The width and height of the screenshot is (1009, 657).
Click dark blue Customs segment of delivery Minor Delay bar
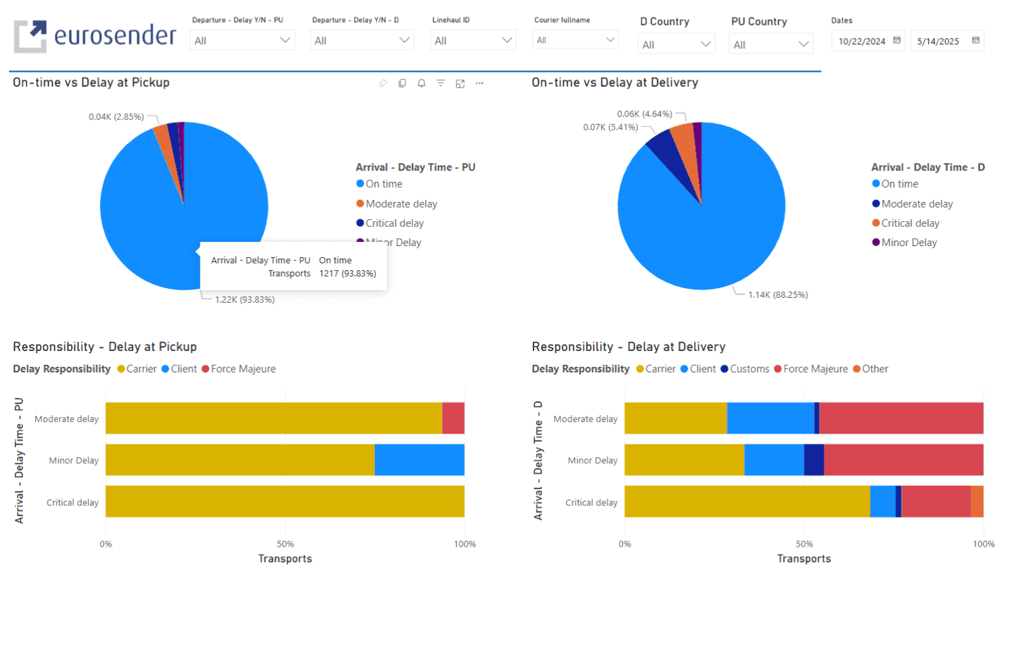coord(814,460)
